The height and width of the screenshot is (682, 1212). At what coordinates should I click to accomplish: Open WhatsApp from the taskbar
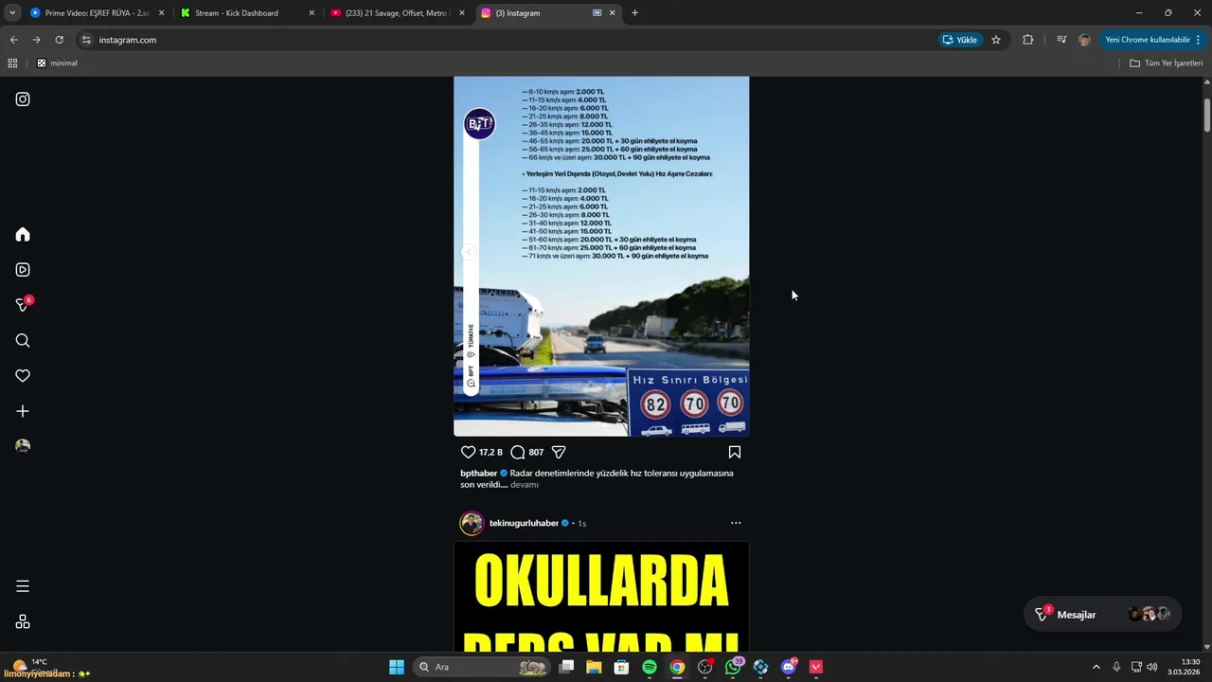click(x=734, y=667)
